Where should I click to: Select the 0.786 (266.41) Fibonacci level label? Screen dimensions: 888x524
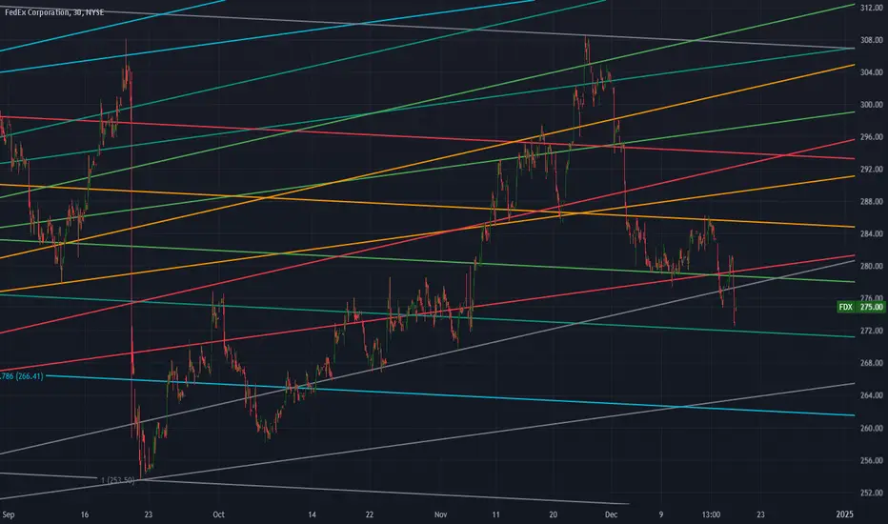pos(22,376)
